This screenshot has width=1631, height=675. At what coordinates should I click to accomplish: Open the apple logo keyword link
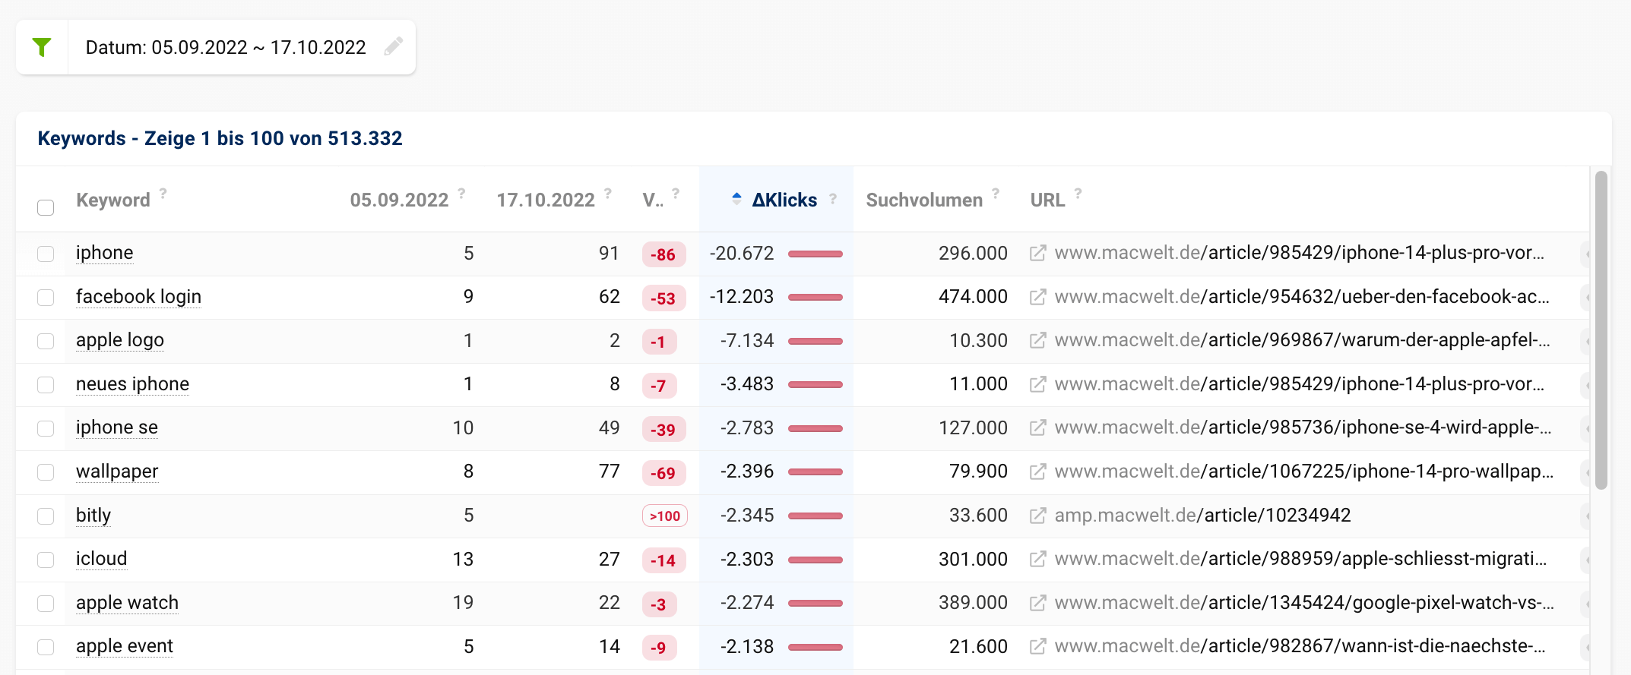(120, 340)
